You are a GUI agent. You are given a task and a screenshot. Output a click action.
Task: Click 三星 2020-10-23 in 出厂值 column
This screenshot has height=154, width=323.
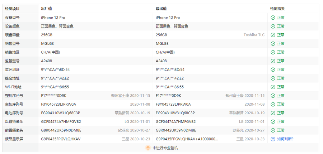point(136,139)
